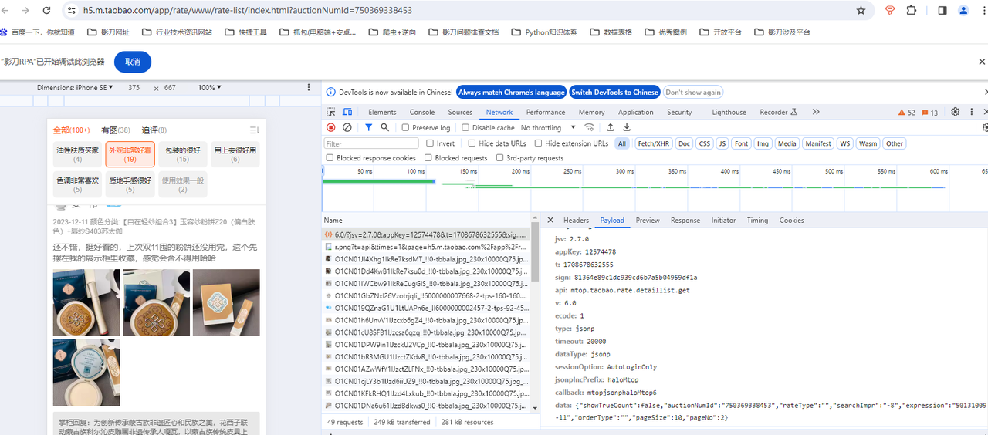988x435 pixels.
Task: Tick the Hide data URLs checkbox
Action: pyautogui.click(x=472, y=143)
